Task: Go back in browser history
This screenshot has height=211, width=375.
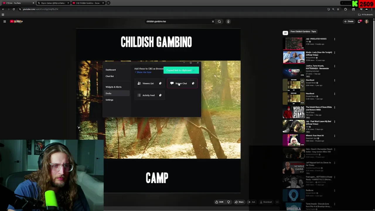Action: click(3, 9)
